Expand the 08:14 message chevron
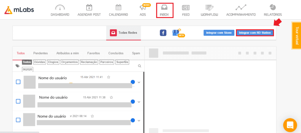301x133 pixels. 139,121
